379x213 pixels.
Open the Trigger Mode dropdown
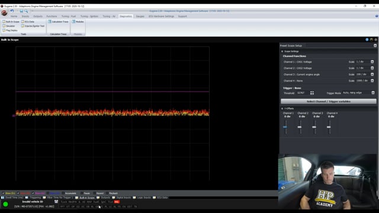coord(373,93)
